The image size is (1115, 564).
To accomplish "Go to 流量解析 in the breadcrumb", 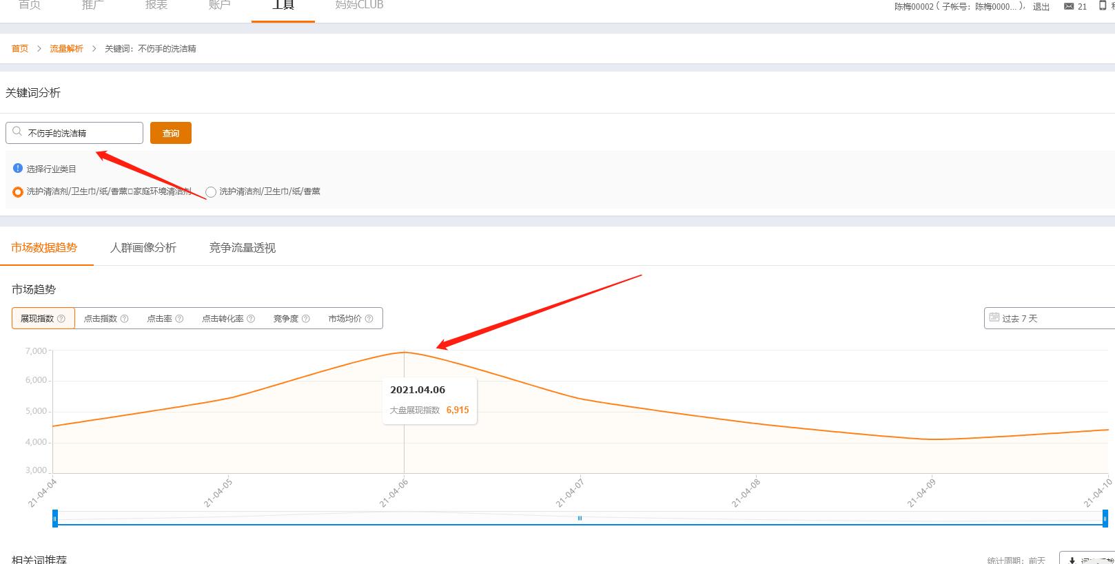I will 66,49.
